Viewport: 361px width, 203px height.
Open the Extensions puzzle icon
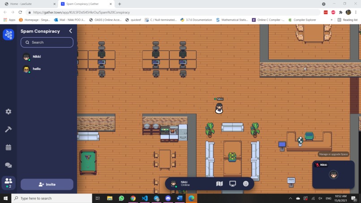coord(341,12)
